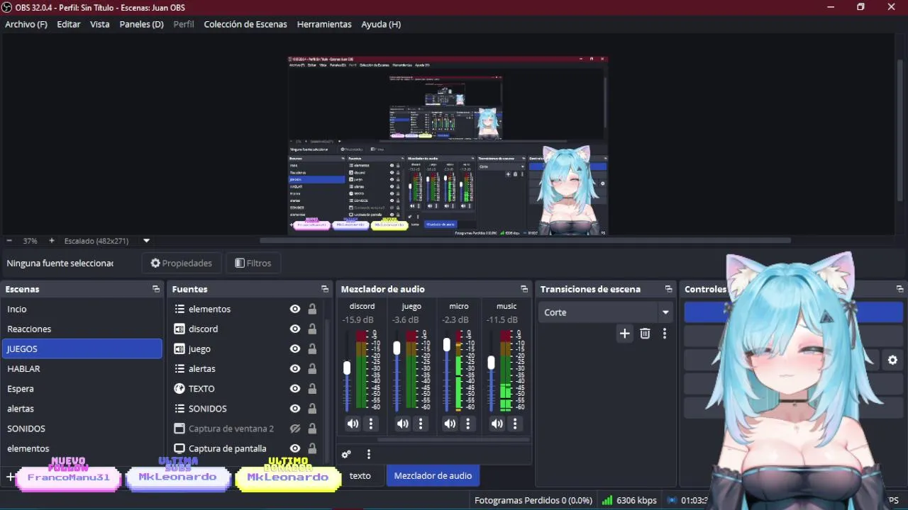
Task: Pop out the Fuentes panel
Action: click(325, 289)
